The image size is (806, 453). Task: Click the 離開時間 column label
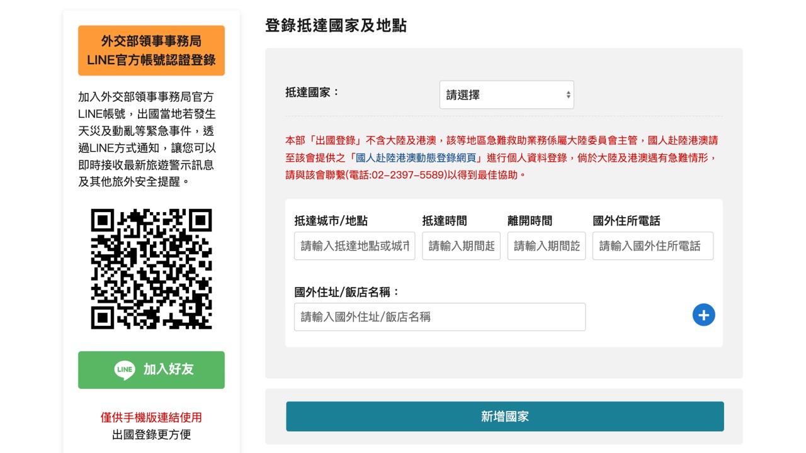click(530, 221)
